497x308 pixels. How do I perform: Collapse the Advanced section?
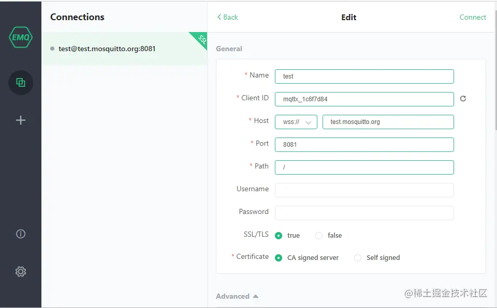click(x=238, y=296)
